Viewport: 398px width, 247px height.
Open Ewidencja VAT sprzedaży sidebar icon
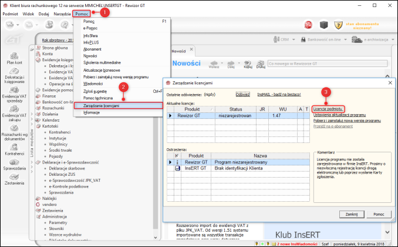14,90
